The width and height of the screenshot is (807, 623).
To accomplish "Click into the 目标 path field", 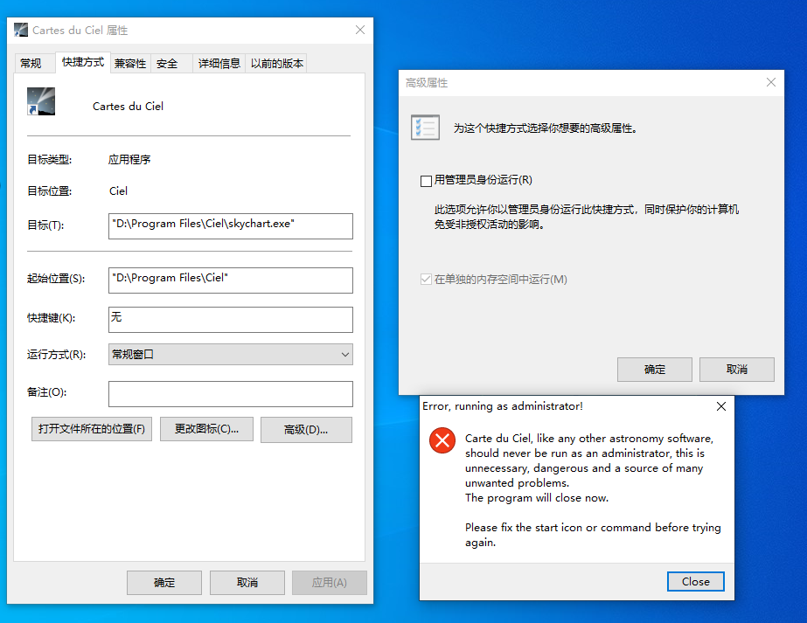I will 231,225.
